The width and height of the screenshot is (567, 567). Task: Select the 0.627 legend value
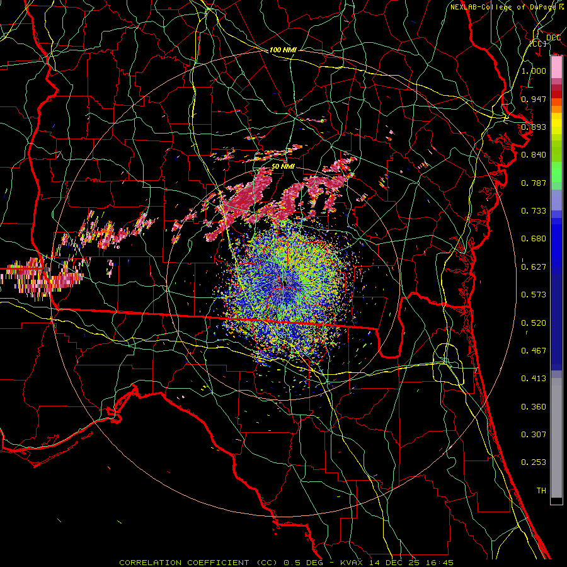(x=534, y=267)
